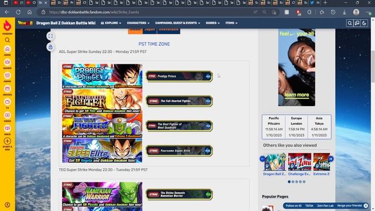The image size is (375, 211).
Task: Click the Fandom sidebar search icon
Action: 8,40
